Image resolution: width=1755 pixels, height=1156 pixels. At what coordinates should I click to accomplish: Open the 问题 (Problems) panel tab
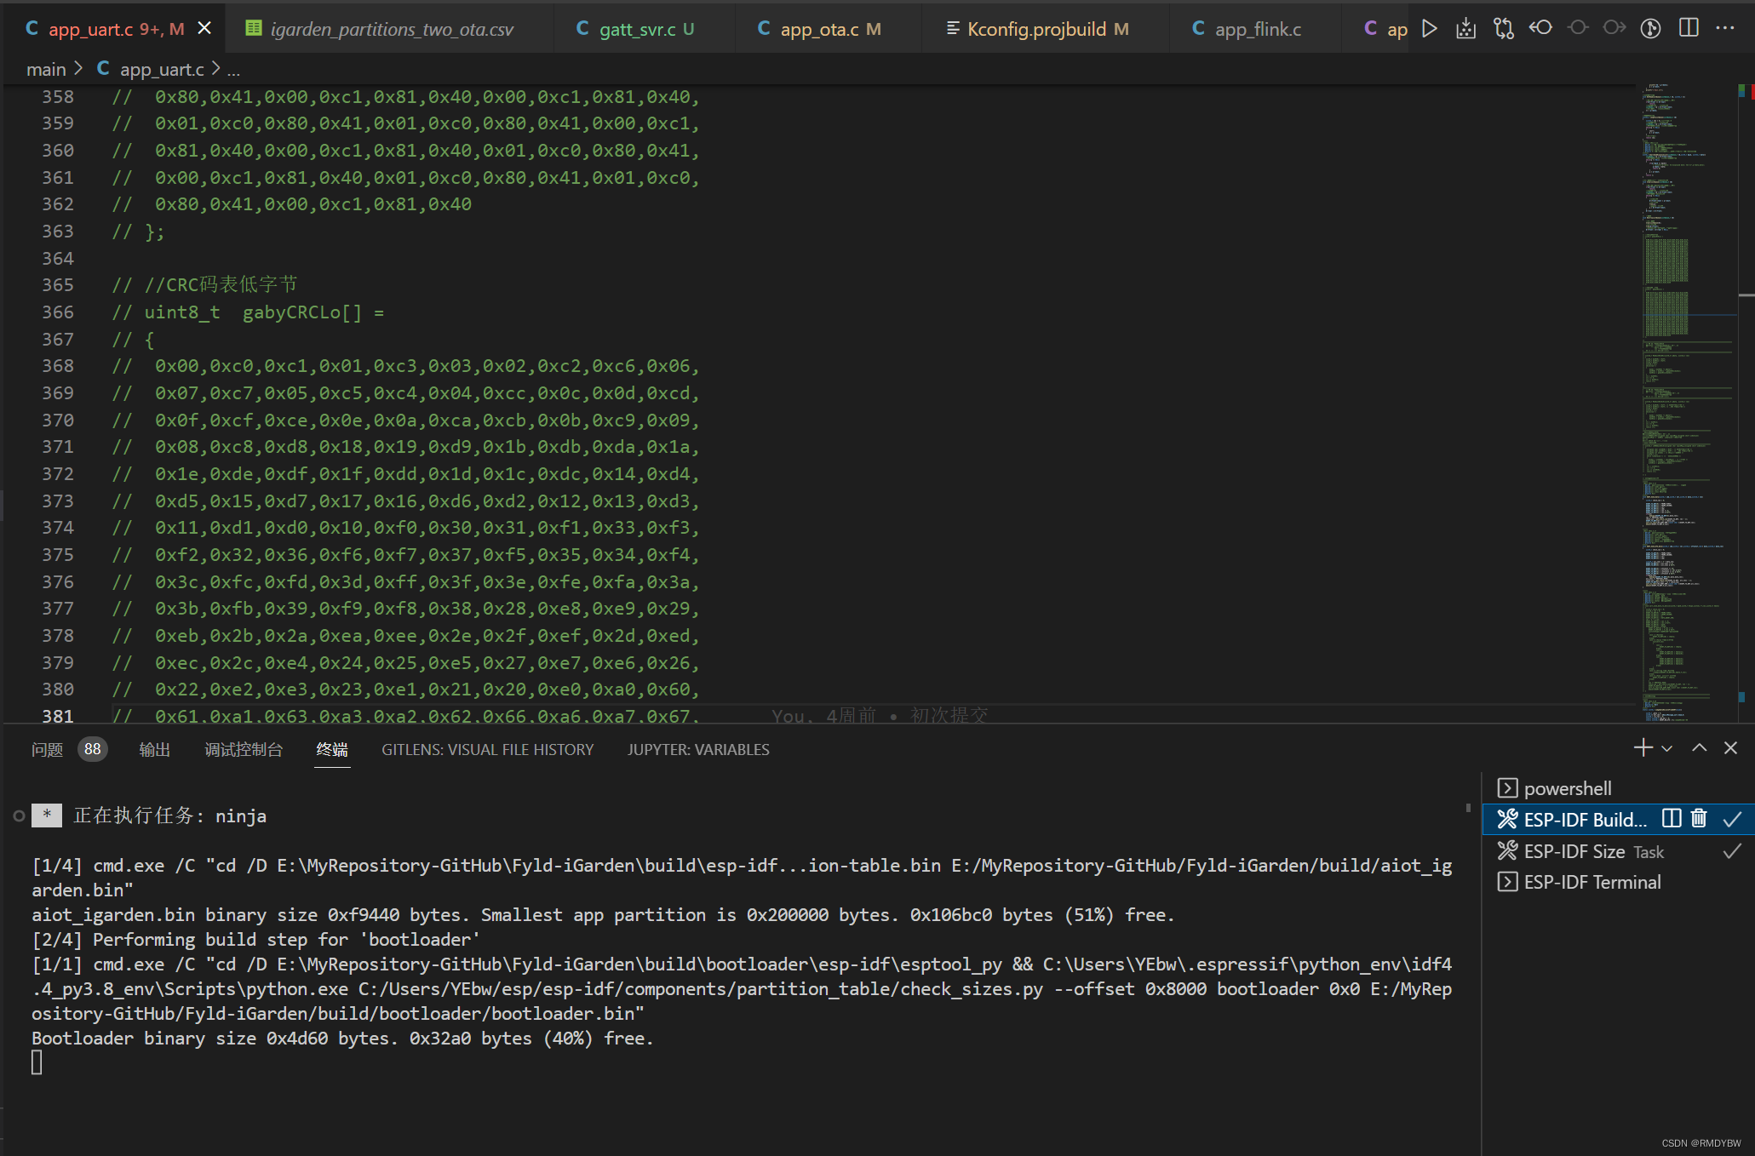coord(47,749)
